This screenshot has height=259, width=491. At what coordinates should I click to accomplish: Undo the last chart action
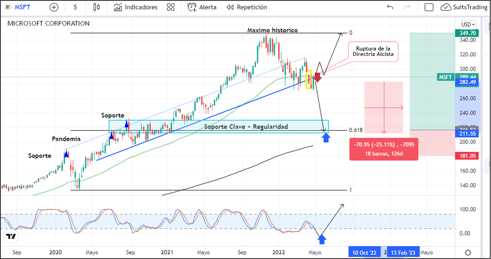pos(390,7)
